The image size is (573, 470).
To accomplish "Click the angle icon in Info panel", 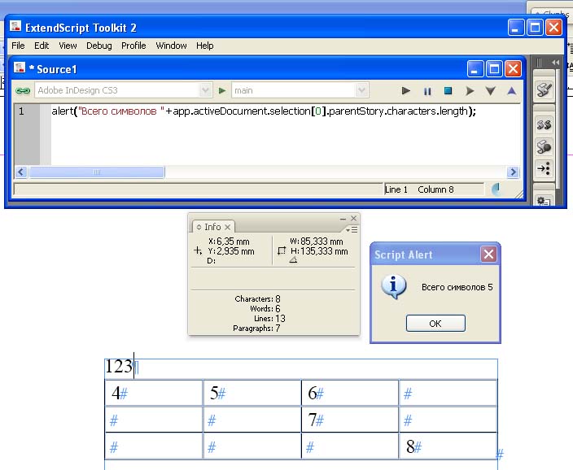I will pos(293,260).
